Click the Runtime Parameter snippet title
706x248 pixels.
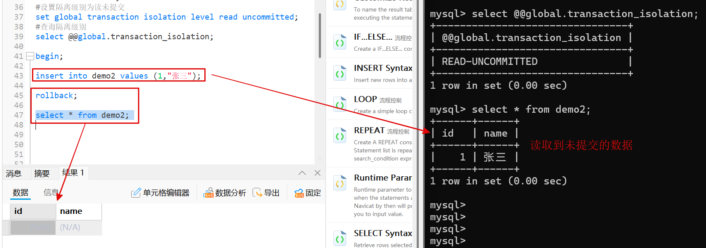click(383, 178)
